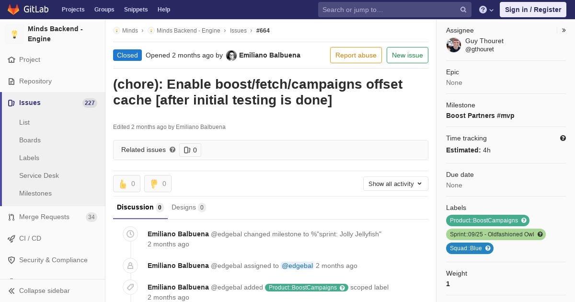Click Product::BoostCampaigns label in sidebar
Image resolution: width=575 pixels, height=302 pixels.
point(483,221)
